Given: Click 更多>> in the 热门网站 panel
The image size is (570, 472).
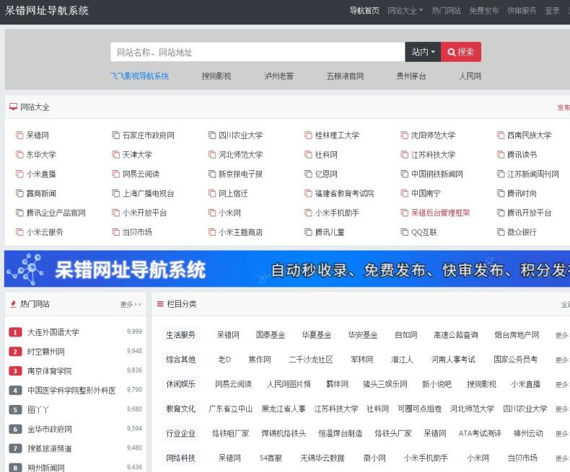Looking at the screenshot, I should pyautogui.click(x=131, y=304).
